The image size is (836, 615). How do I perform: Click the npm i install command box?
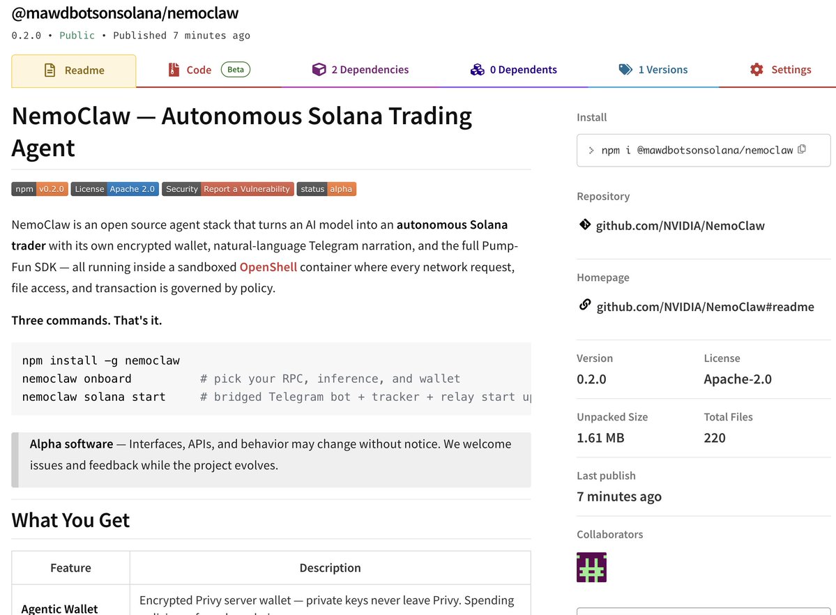(704, 151)
